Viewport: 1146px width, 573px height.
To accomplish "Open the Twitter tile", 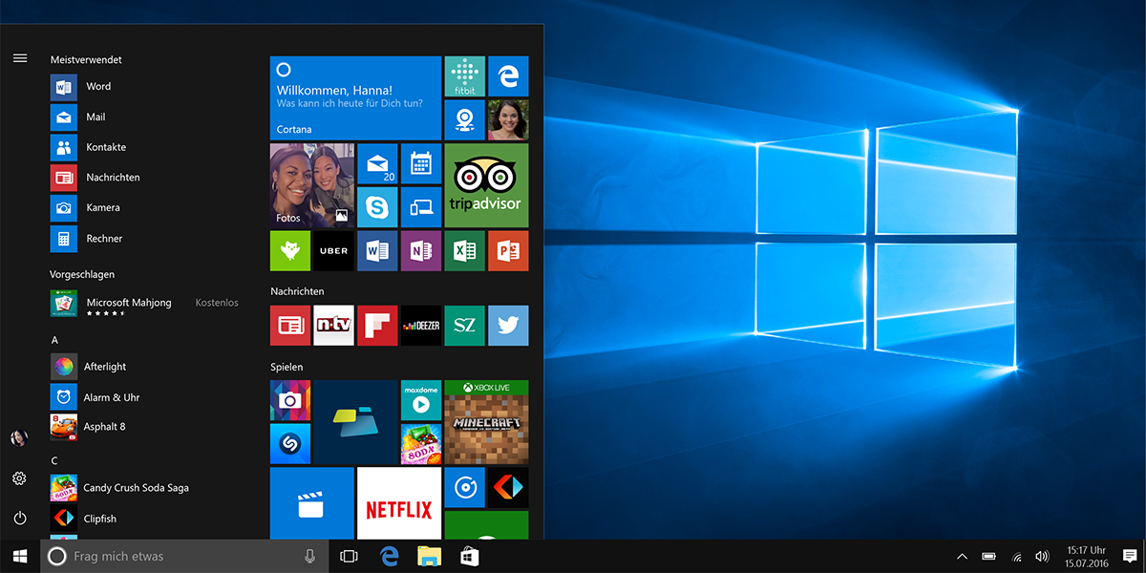I will tap(508, 326).
